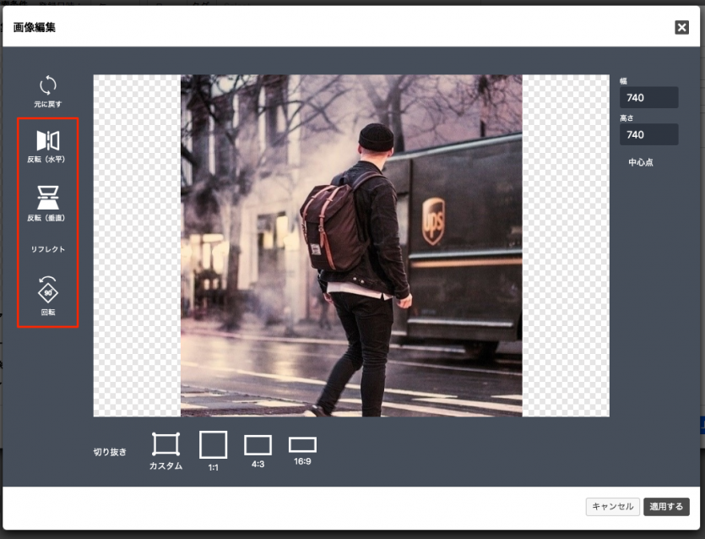Choose the 4:3 crop ratio
Viewport: 705px width, 539px height.
click(x=258, y=445)
